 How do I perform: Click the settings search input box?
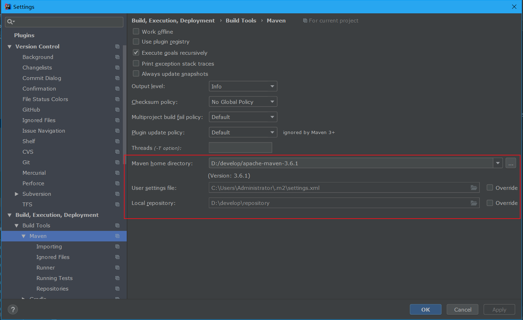[x=64, y=22]
